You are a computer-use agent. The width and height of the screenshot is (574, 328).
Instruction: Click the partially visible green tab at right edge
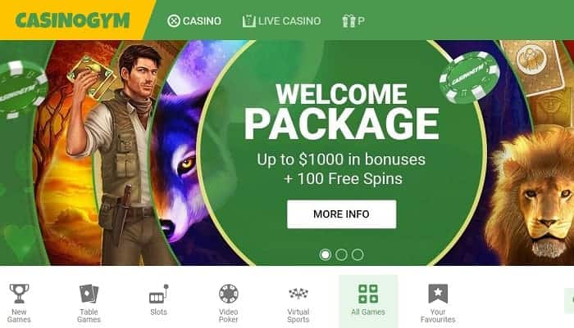coord(569,301)
